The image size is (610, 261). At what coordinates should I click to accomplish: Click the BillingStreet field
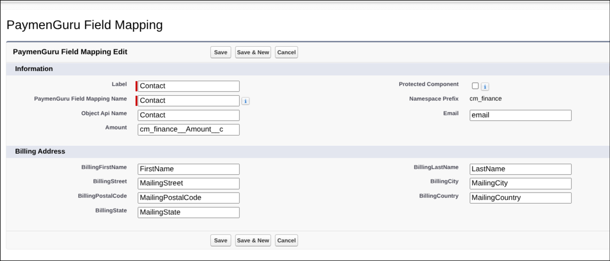point(189,183)
